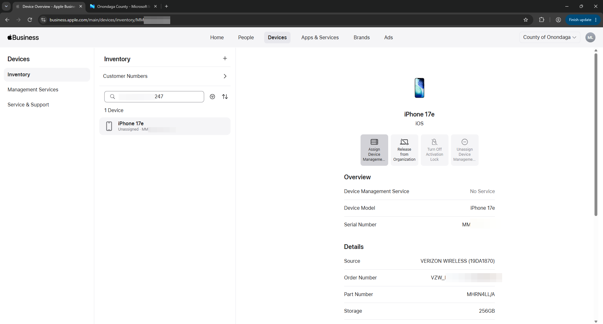Viewport: 603px width, 324px height.
Task: Click the inventory search field
Action: pos(154,97)
